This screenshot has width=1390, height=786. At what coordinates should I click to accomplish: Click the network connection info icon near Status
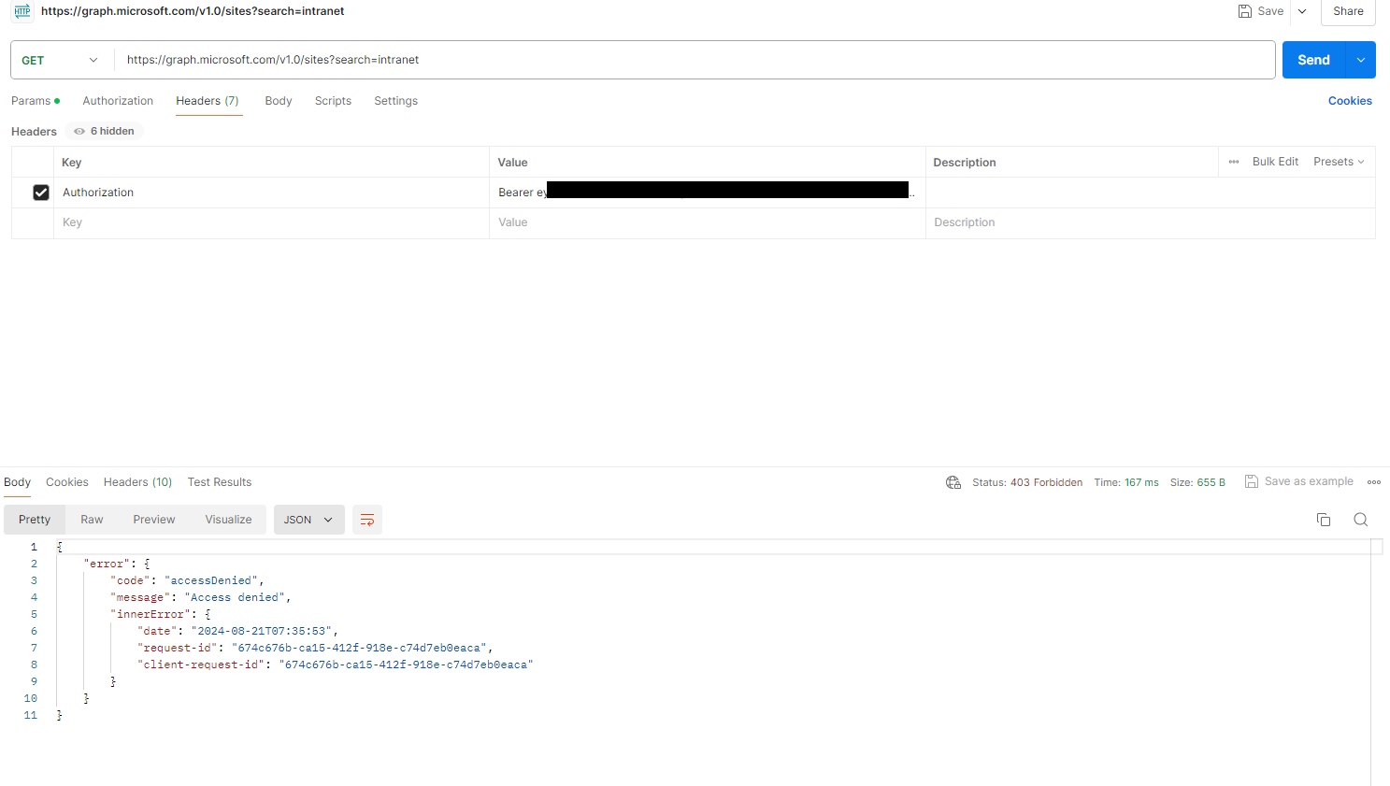tap(953, 482)
